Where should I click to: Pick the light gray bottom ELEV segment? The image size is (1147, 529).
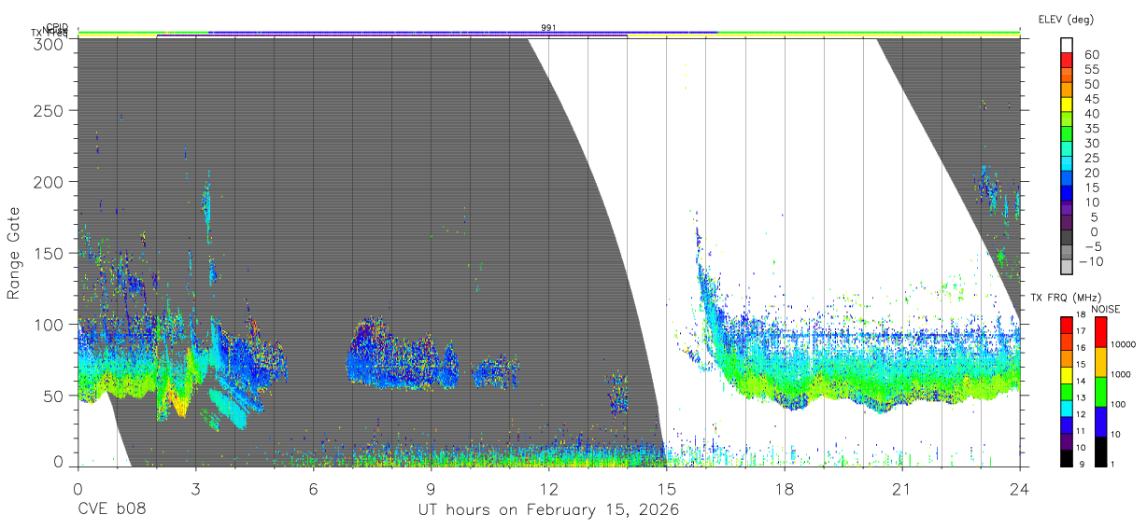pos(1067,269)
